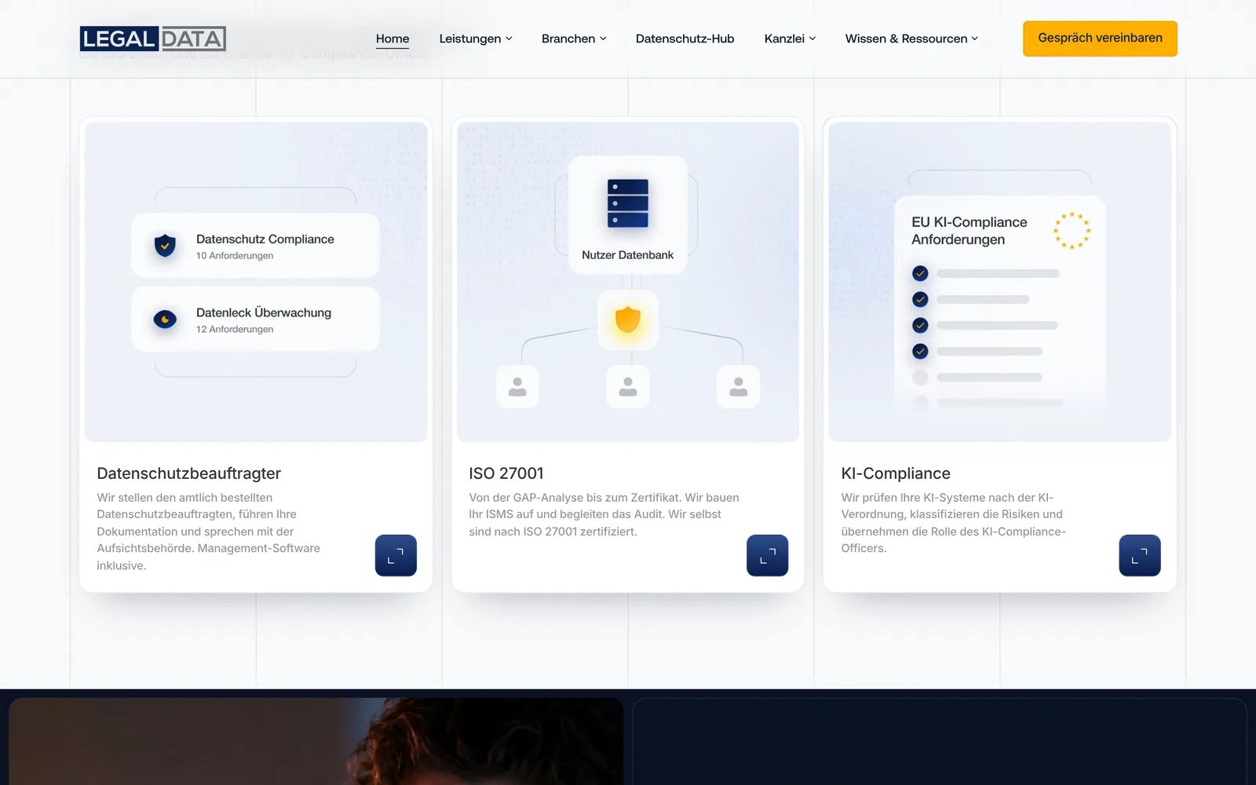Image resolution: width=1256 pixels, height=785 pixels.
Task: Click the KI-Compliance heading
Action: point(896,473)
